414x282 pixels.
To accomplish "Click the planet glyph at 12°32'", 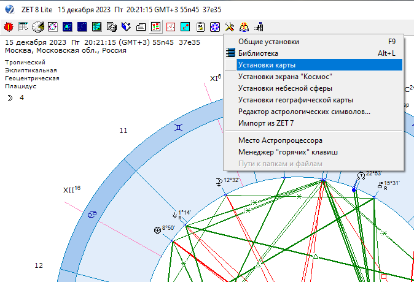I will pos(219,182).
